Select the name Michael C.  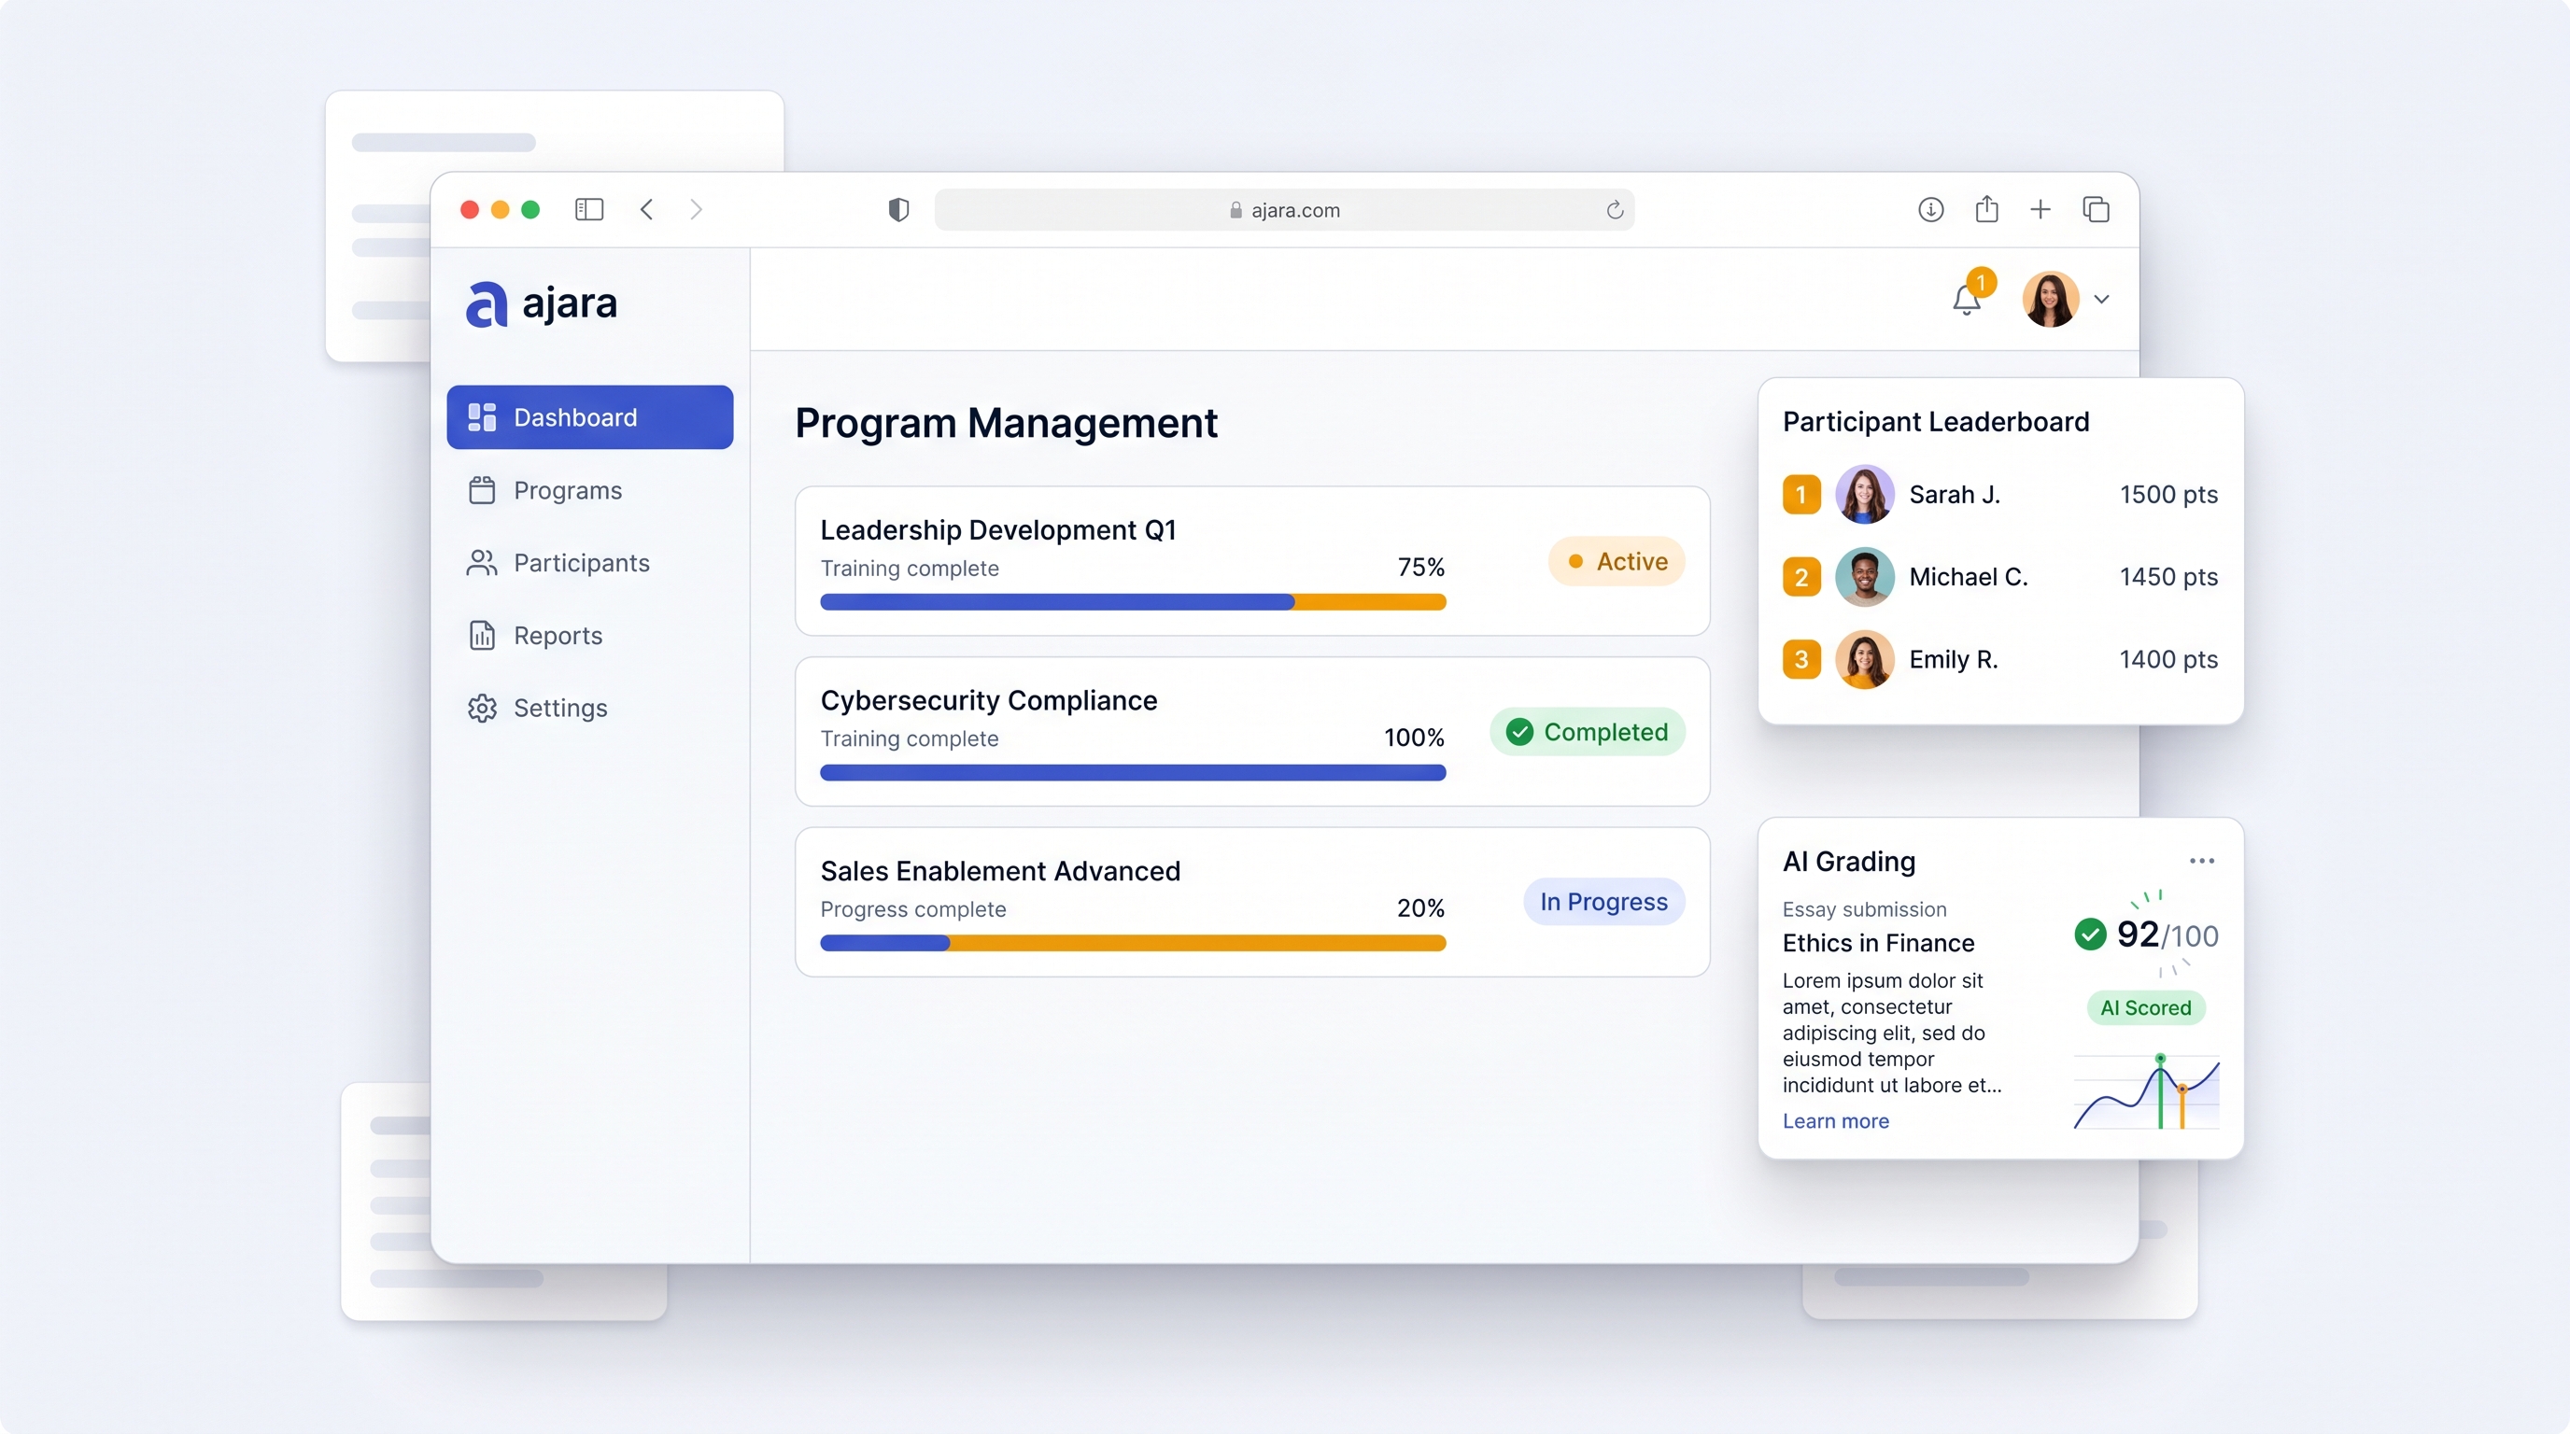(x=1969, y=577)
